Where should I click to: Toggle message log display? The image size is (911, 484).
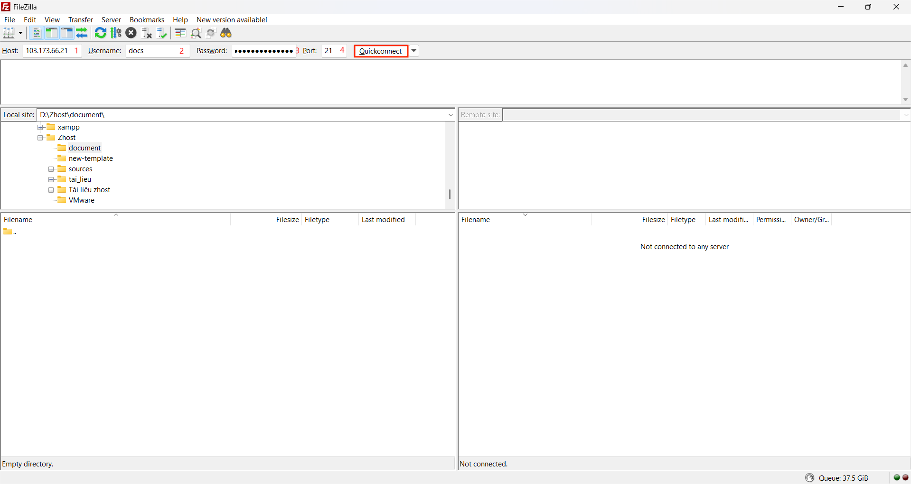(36, 33)
